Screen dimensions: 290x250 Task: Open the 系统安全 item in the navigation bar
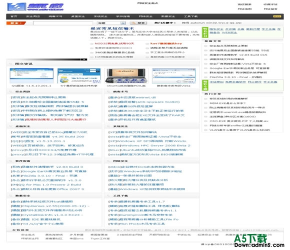tap(100, 16)
